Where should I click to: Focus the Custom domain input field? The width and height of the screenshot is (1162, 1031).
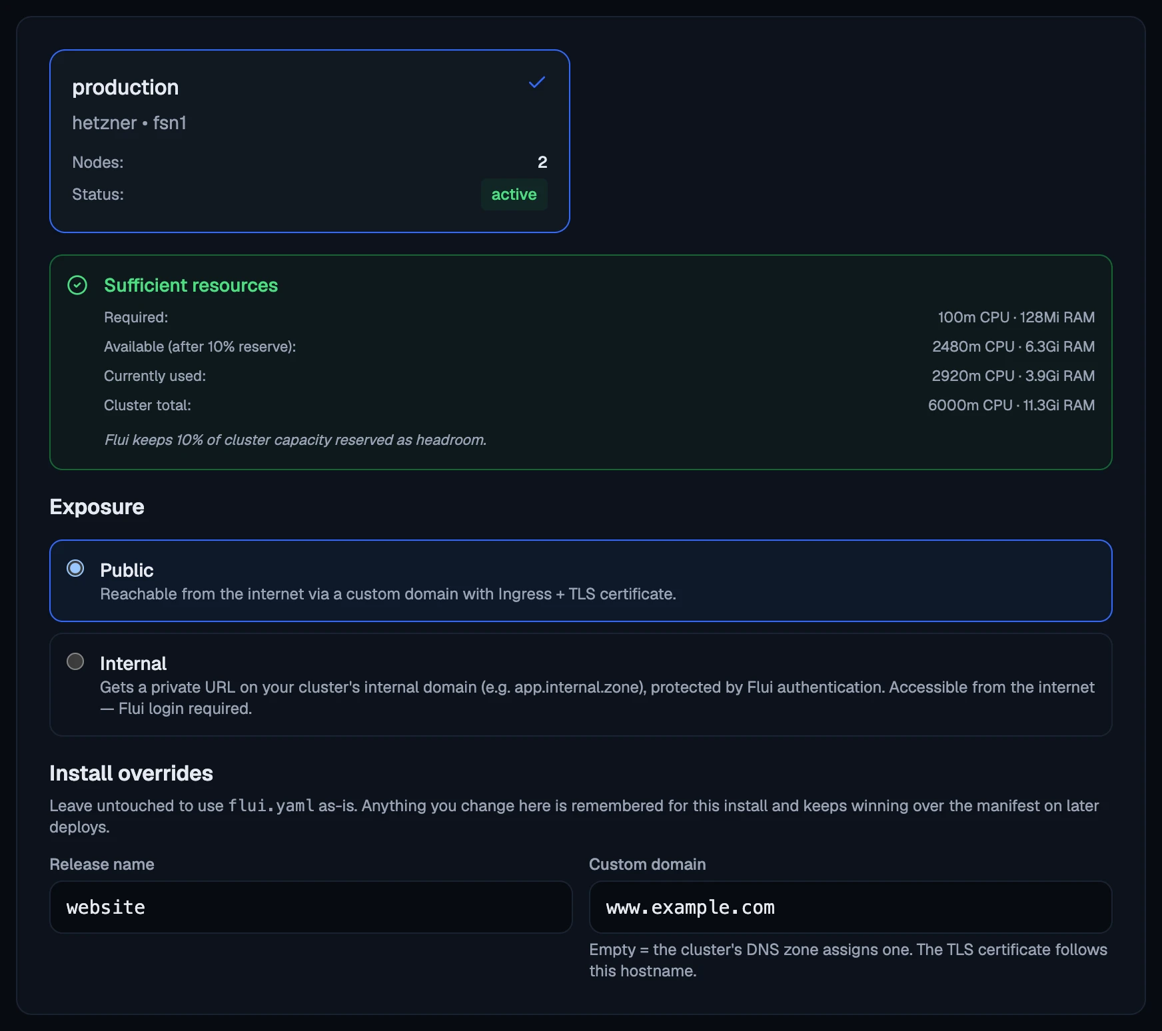(850, 907)
